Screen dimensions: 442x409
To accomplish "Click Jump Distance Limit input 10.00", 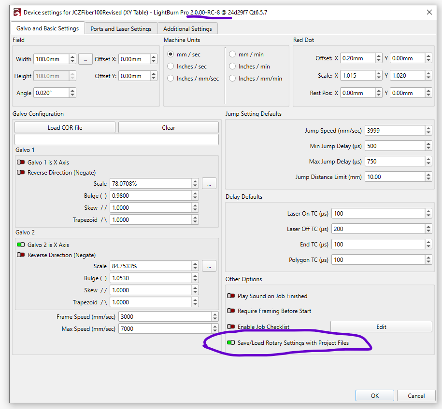I will tap(395, 177).
